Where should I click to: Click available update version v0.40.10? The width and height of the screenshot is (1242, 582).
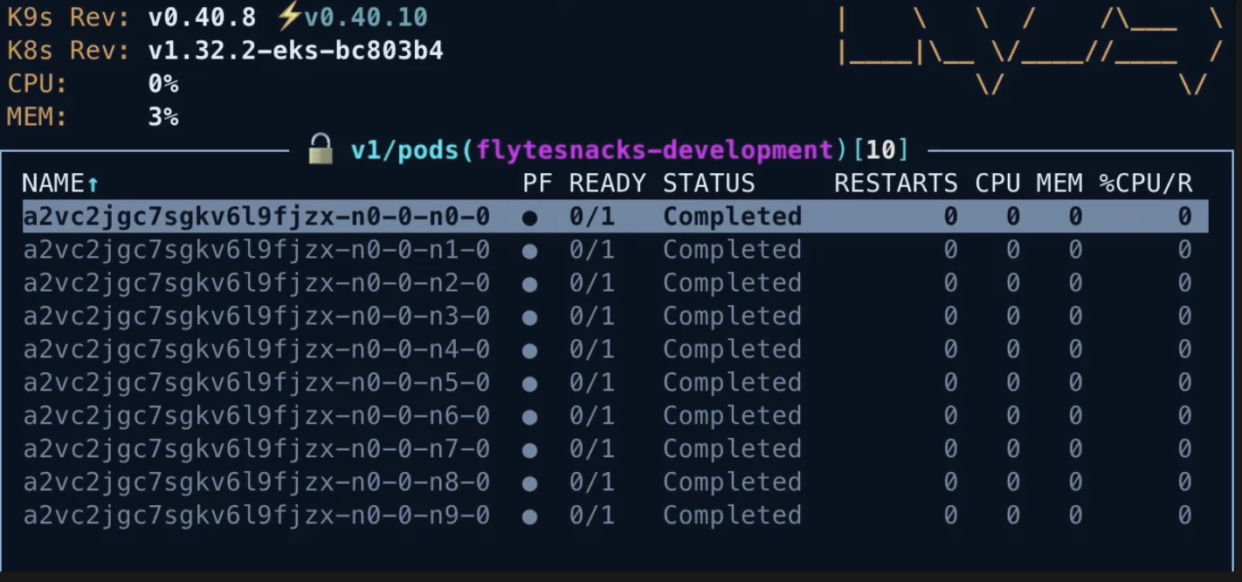click(x=366, y=17)
